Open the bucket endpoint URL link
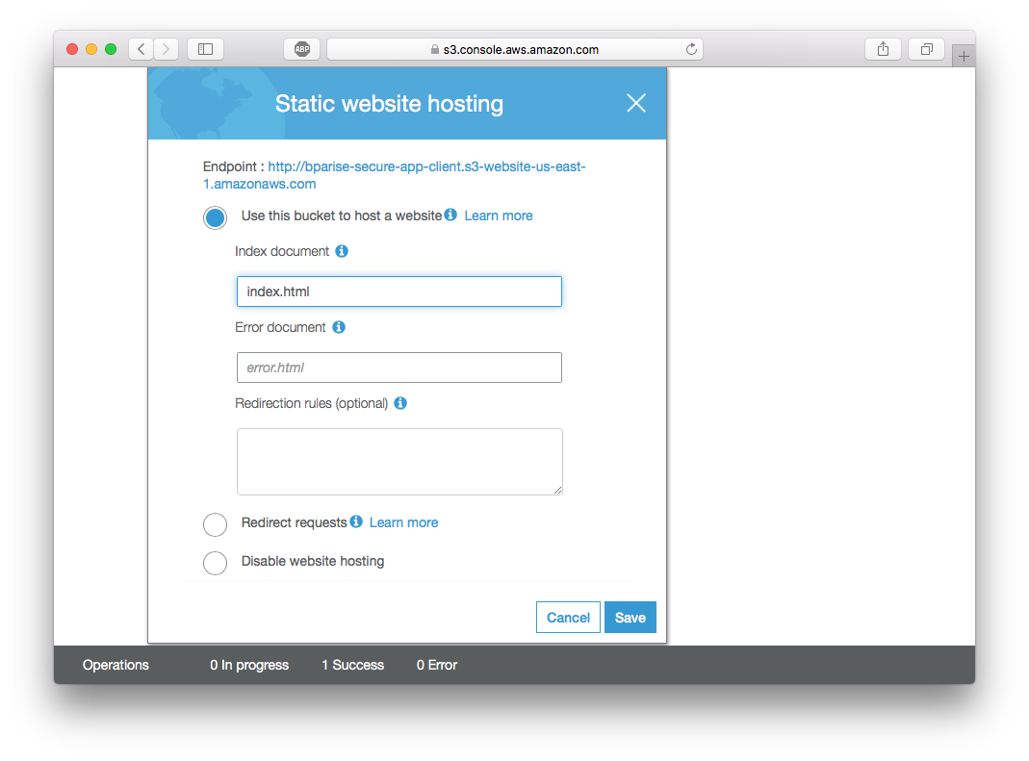The width and height of the screenshot is (1029, 761). [426, 166]
